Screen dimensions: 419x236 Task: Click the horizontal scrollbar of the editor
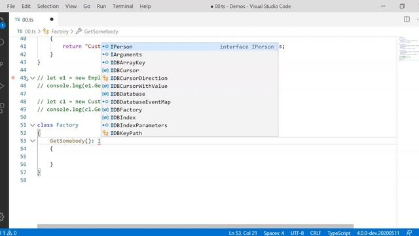coord(195,226)
